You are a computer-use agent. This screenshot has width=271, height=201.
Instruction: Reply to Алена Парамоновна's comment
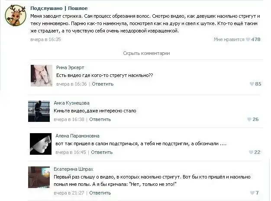point(102,152)
